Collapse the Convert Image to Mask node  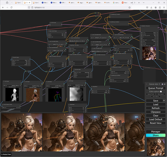pos(2,105)
